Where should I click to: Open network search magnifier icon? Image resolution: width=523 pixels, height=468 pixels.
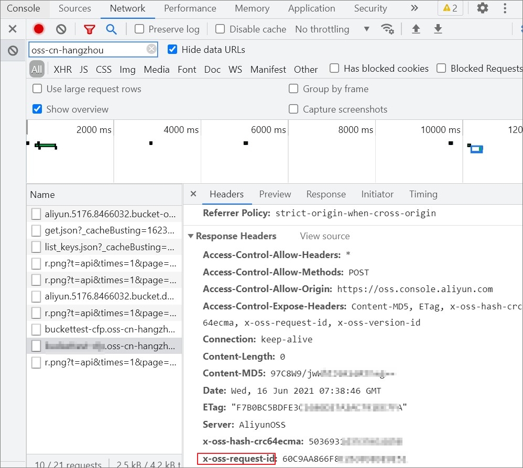point(112,29)
